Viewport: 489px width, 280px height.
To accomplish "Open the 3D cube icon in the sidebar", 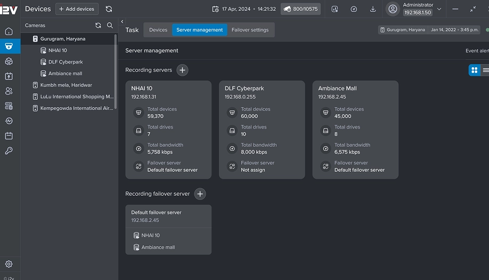I will (x=9, y=61).
